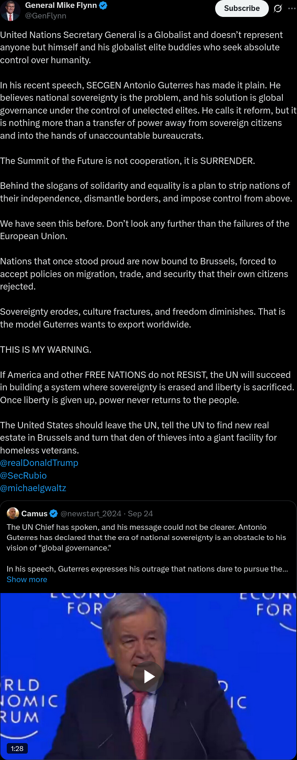Click the Sep 24 timestamp
297x760 pixels.
tap(140, 514)
